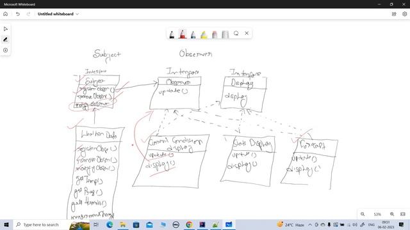Open the Dell app in taskbar
The width and height of the screenshot is (410, 230).
176,224
